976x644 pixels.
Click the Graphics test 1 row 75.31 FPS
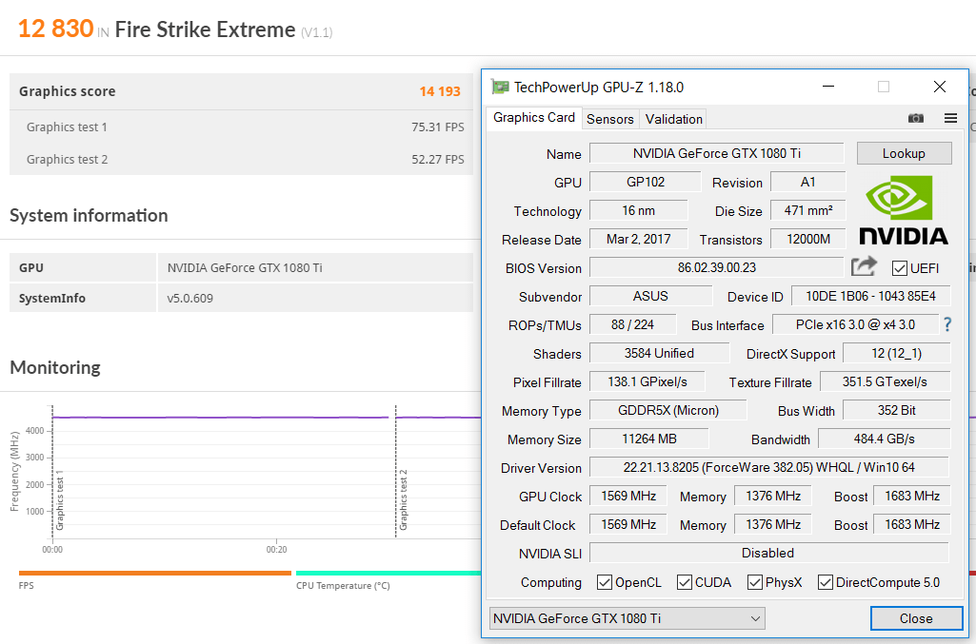pyautogui.click(x=242, y=127)
